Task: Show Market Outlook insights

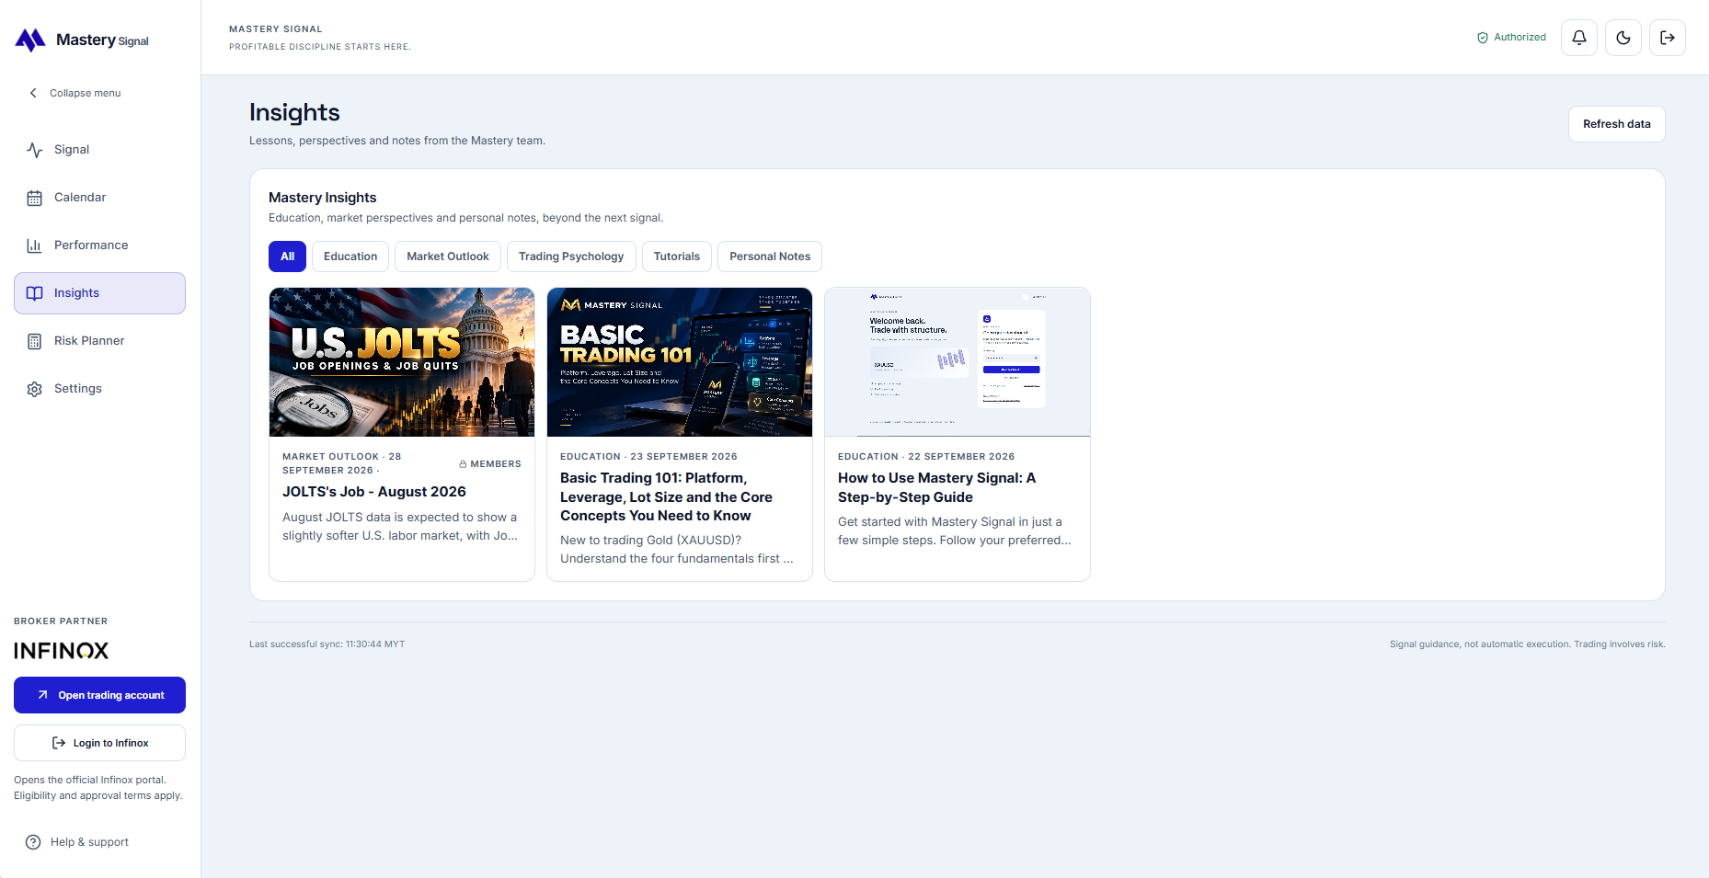Action: [x=448, y=257]
